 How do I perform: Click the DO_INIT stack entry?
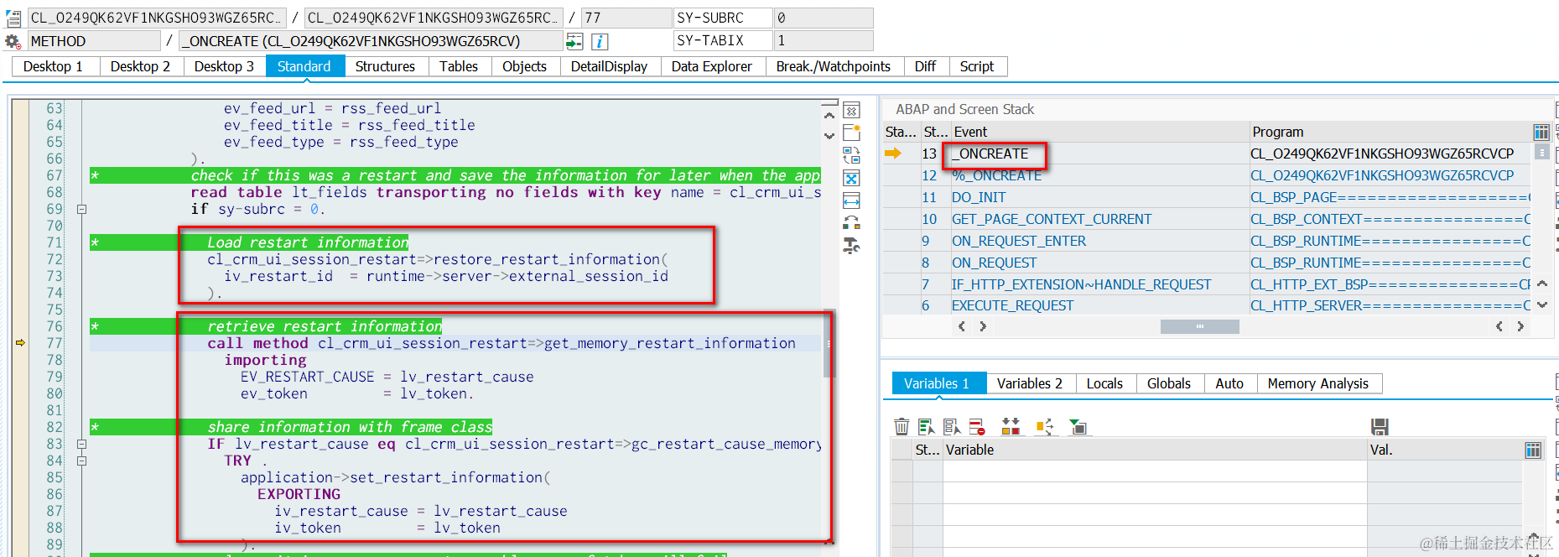(x=979, y=197)
